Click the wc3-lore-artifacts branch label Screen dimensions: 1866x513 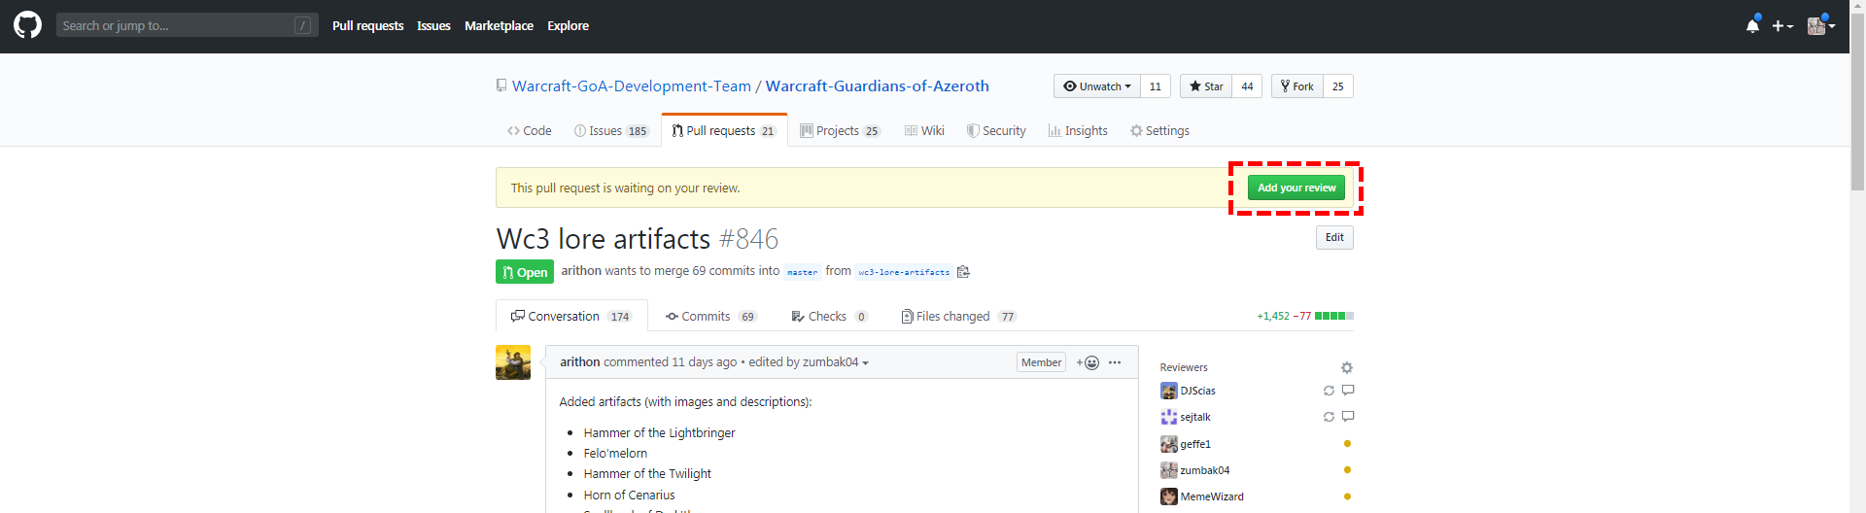point(904,272)
